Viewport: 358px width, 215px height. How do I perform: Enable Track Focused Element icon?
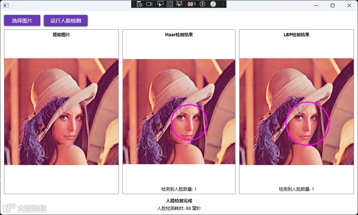[x=179, y=4]
